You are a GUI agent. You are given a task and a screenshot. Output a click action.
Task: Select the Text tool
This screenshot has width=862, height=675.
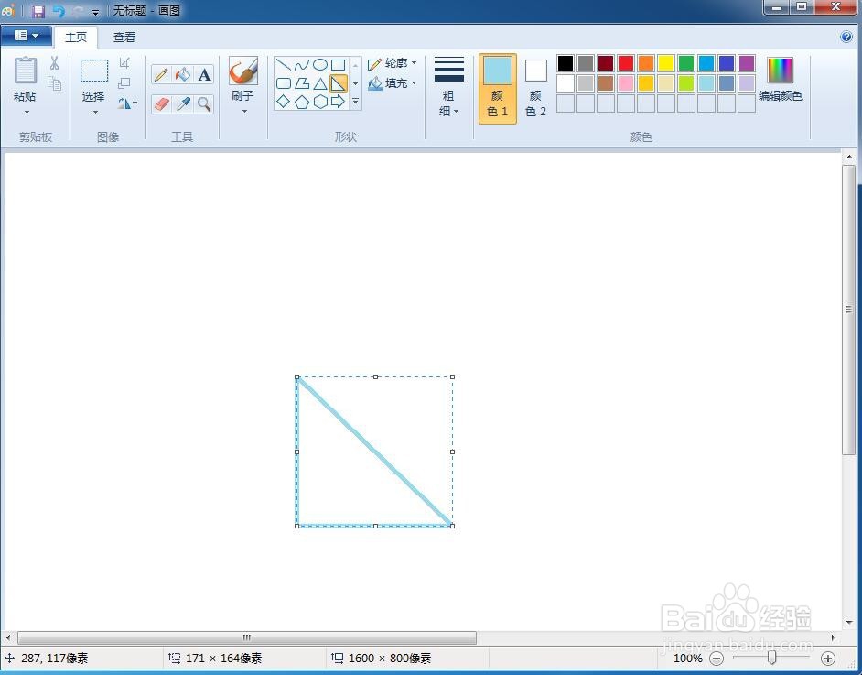(x=204, y=75)
